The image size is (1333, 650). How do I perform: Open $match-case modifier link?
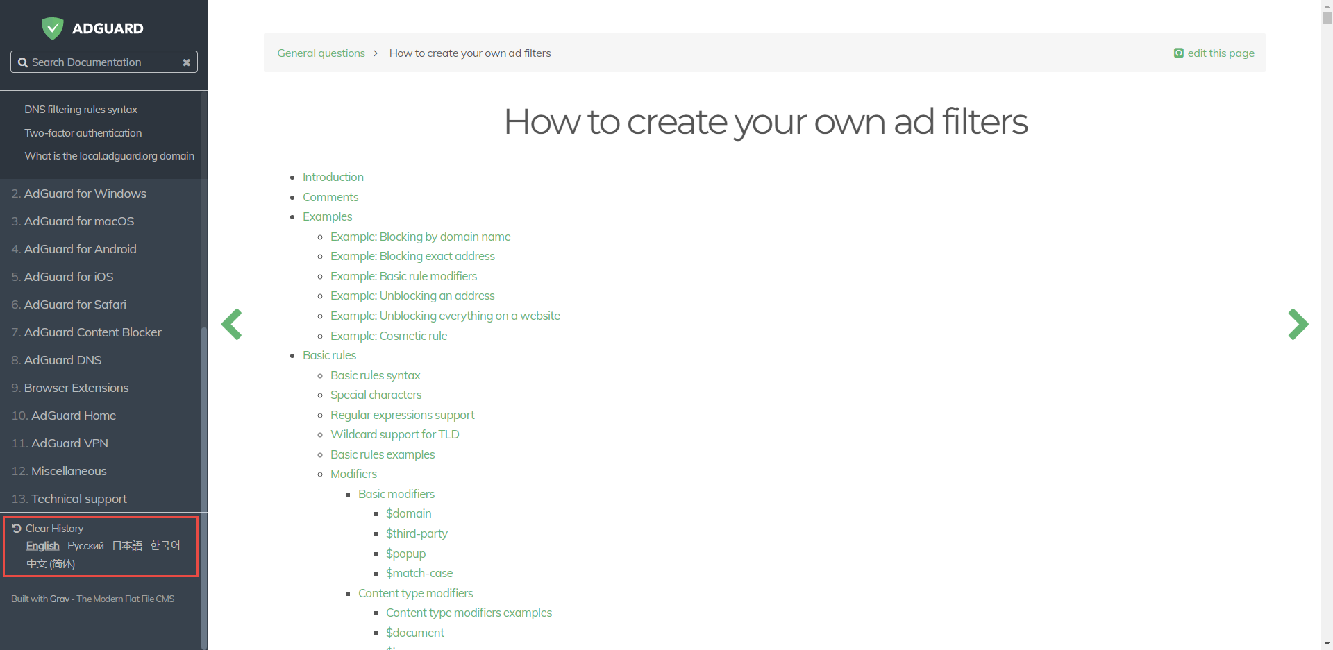click(419, 573)
